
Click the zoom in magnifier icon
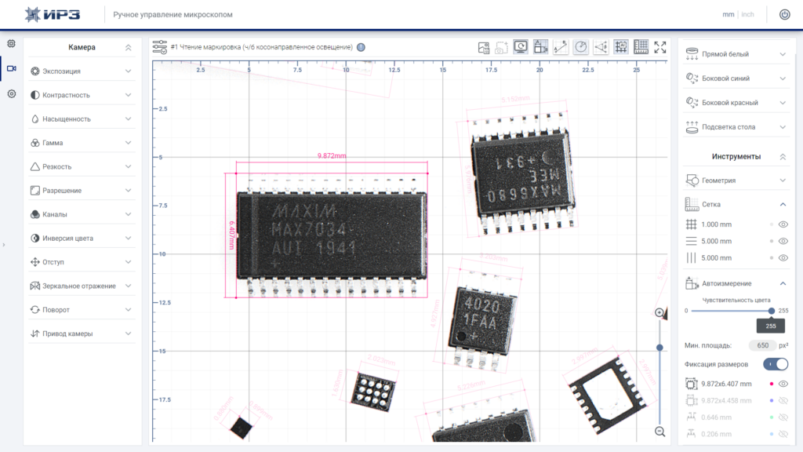[659, 312]
